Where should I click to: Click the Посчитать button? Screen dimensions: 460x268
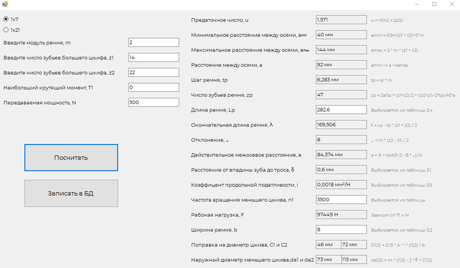click(x=71, y=158)
